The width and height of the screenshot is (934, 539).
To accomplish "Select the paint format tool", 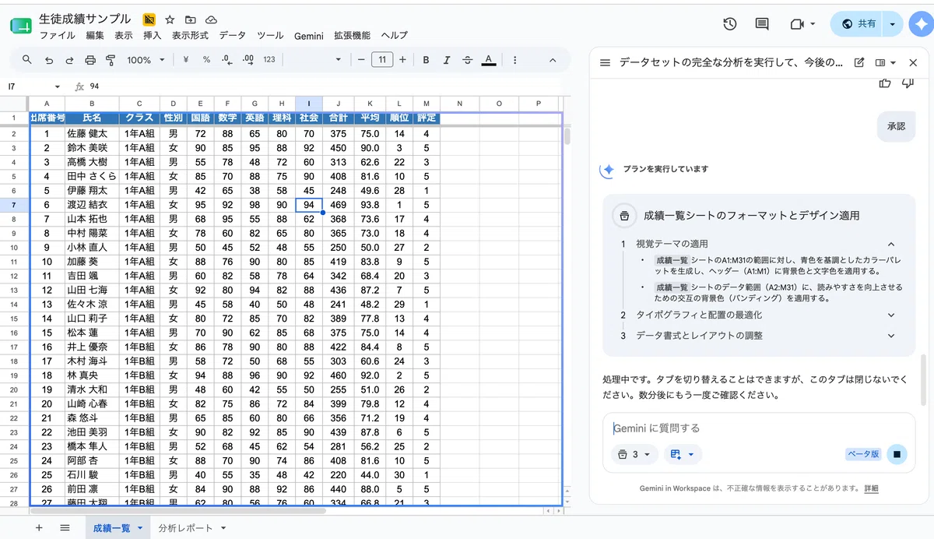I will pyautogui.click(x=111, y=60).
